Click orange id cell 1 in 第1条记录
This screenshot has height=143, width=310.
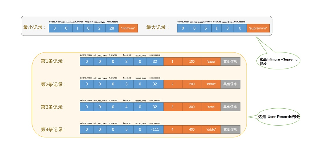(x=172, y=62)
